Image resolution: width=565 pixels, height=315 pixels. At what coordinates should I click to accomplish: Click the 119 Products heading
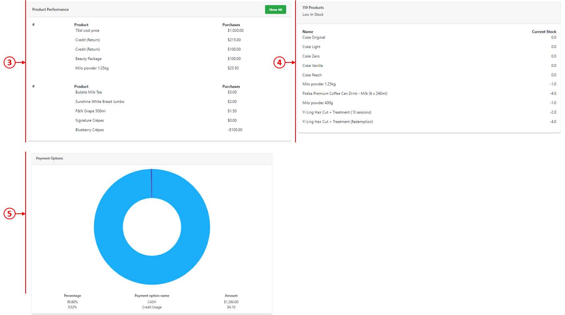pos(313,8)
